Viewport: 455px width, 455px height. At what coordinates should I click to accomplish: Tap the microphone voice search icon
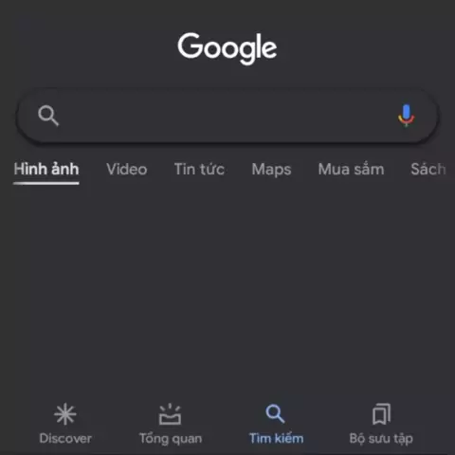click(x=406, y=116)
